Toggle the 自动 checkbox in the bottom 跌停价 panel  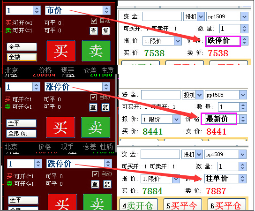95,174
